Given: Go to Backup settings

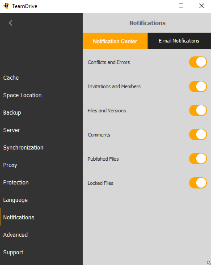Looking at the screenshot, I should (12, 113).
